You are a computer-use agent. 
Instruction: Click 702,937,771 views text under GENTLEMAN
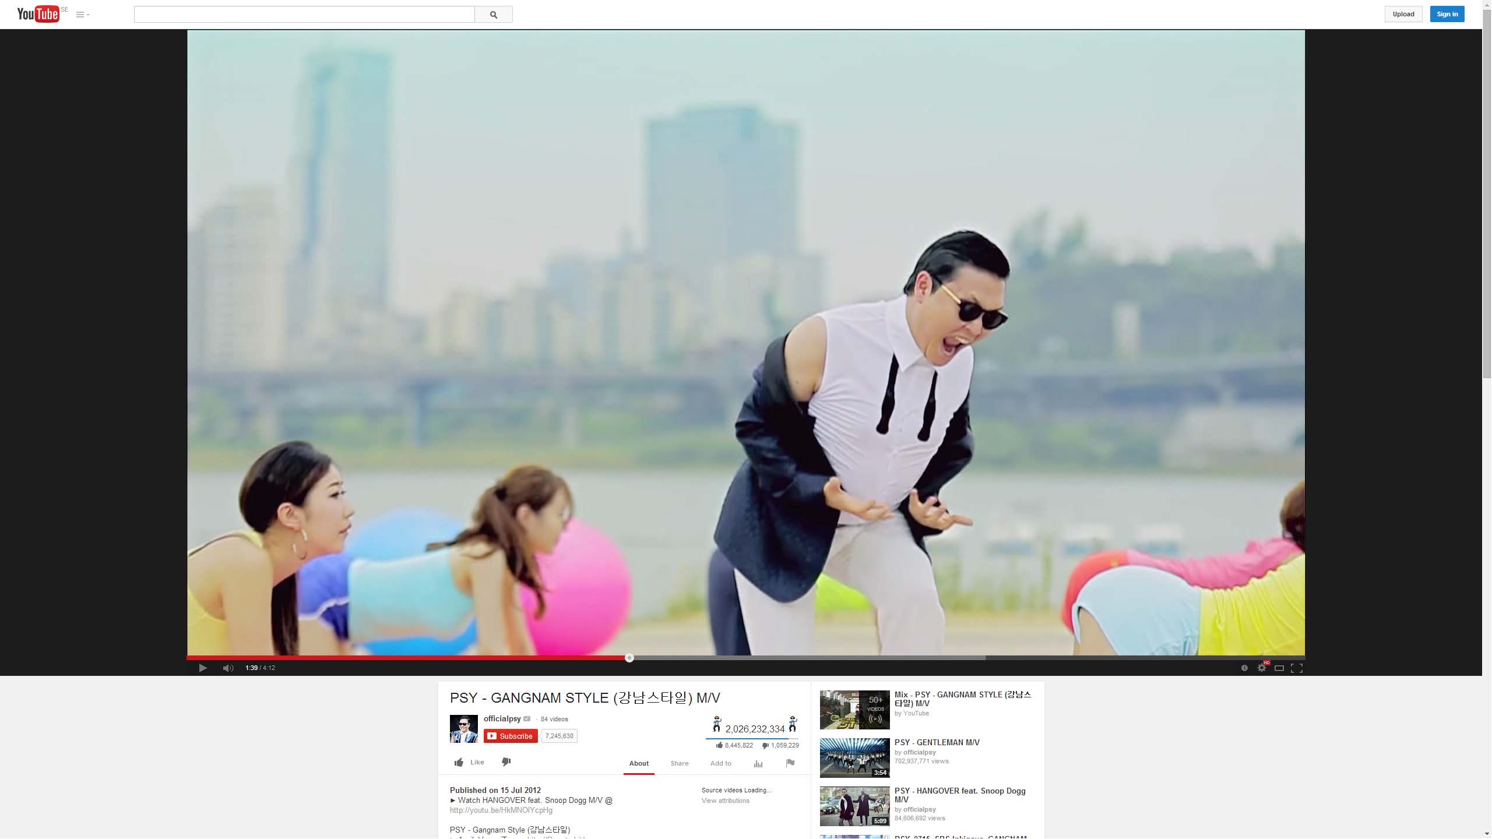(x=921, y=761)
